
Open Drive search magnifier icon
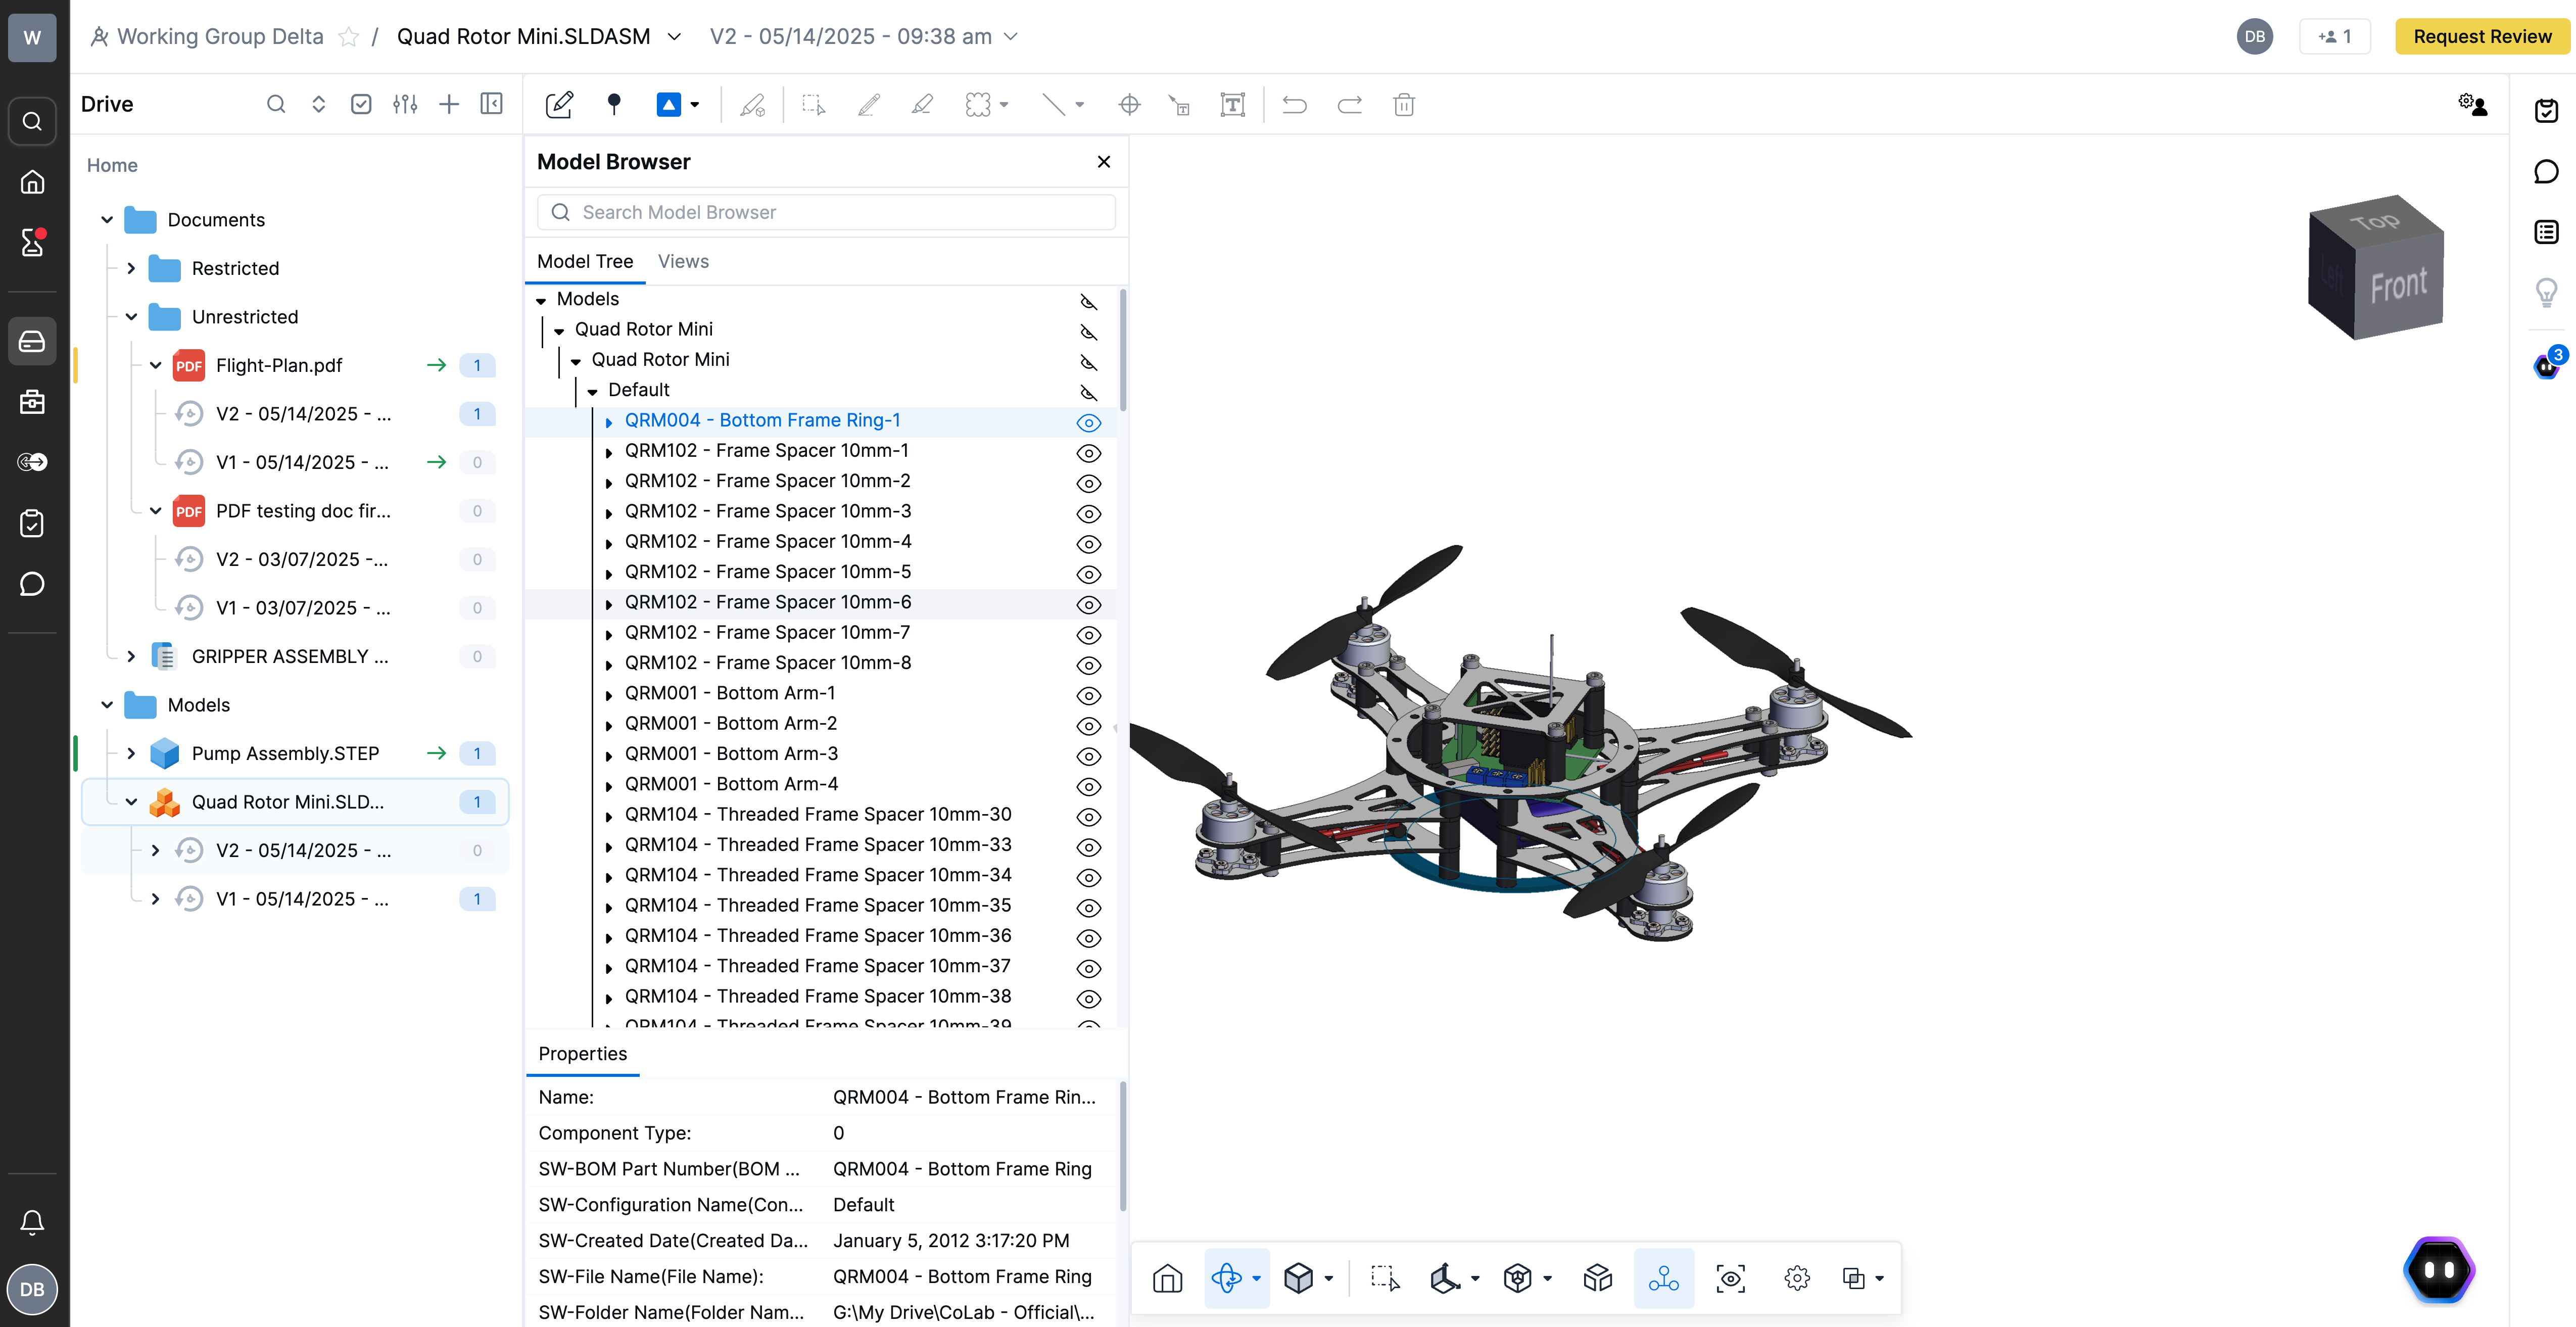tap(276, 104)
